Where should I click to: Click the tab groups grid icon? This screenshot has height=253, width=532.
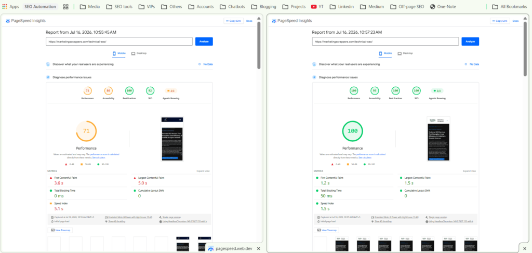click(x=66, y=6)
